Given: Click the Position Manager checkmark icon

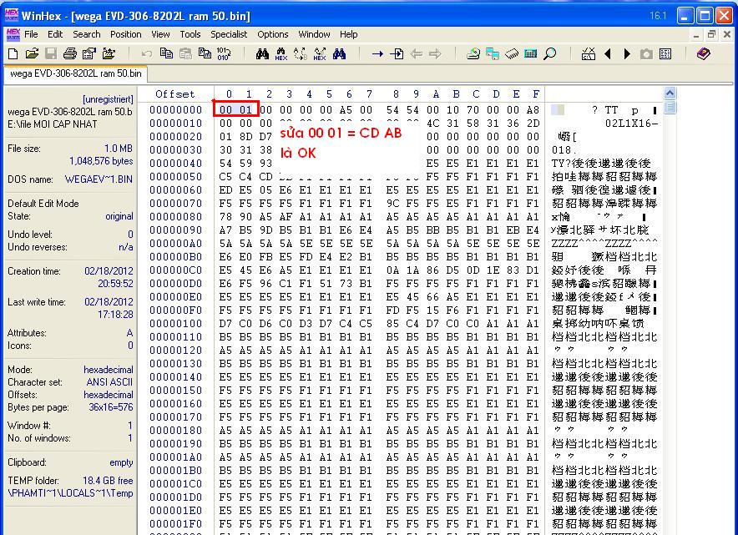Looking at the screenshot, I should 589,54.
